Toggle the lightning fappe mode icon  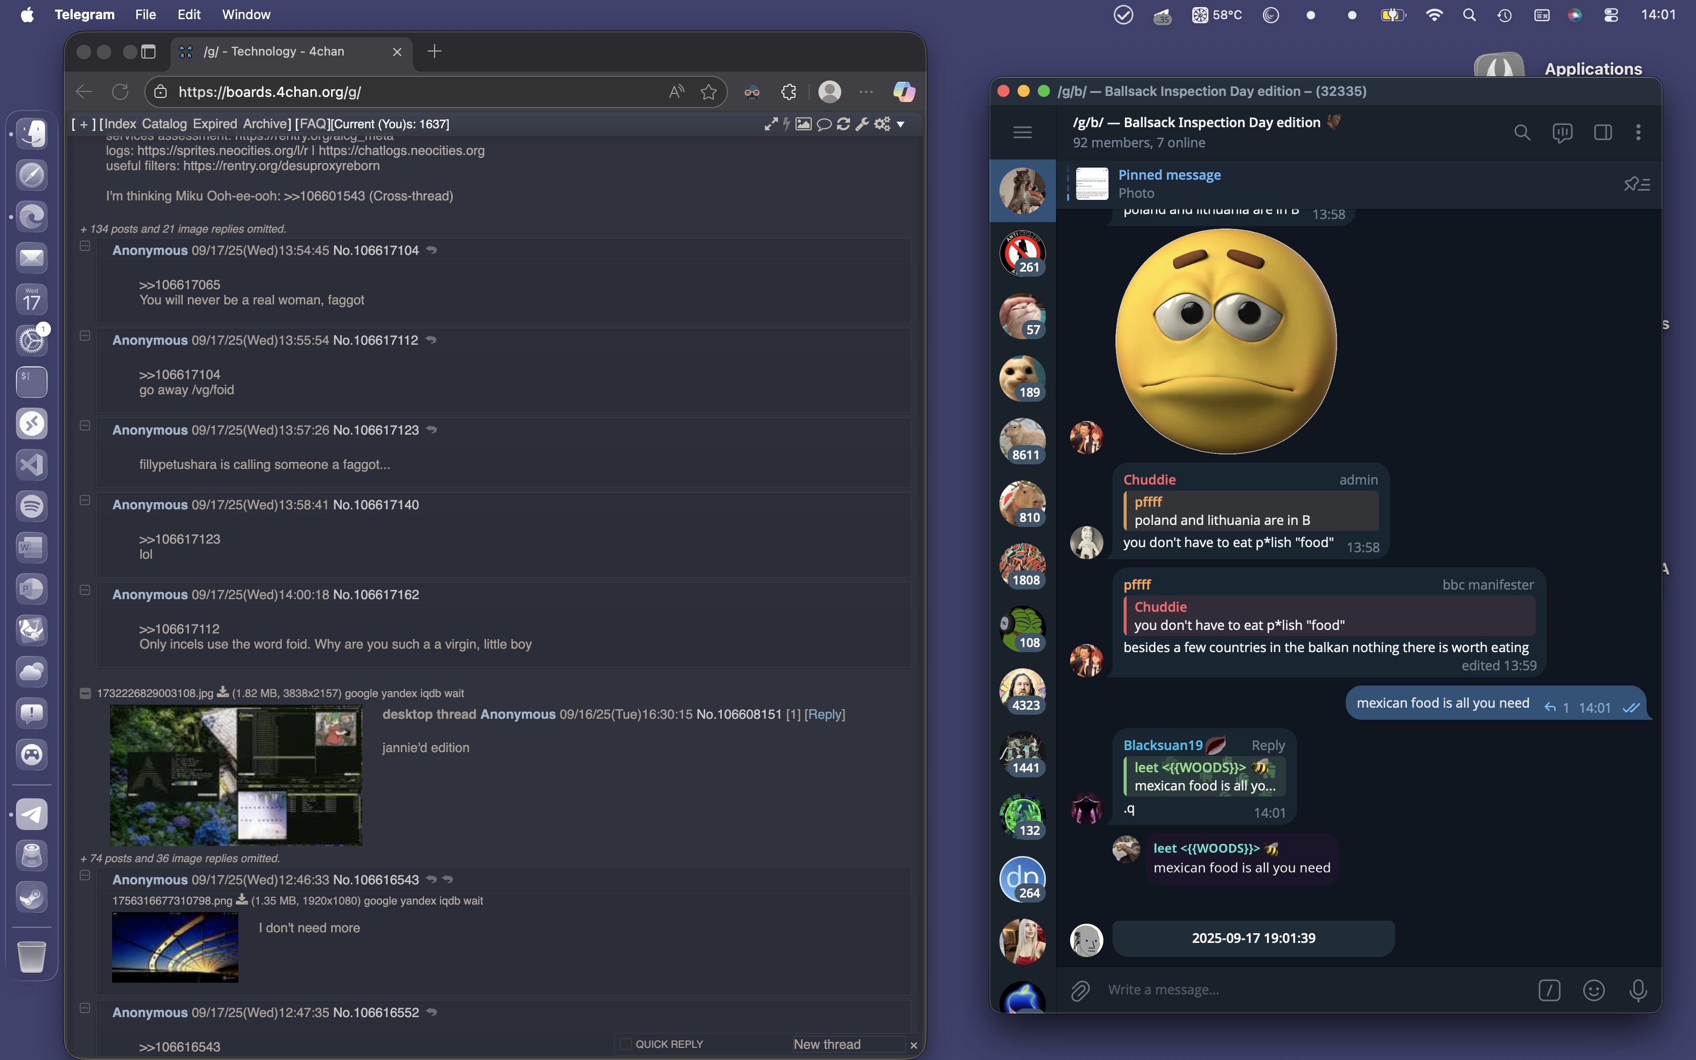coord(787,124)
